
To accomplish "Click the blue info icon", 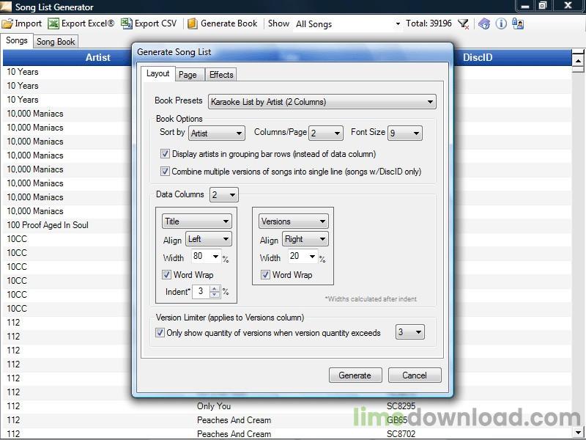I will click(501, 23).
